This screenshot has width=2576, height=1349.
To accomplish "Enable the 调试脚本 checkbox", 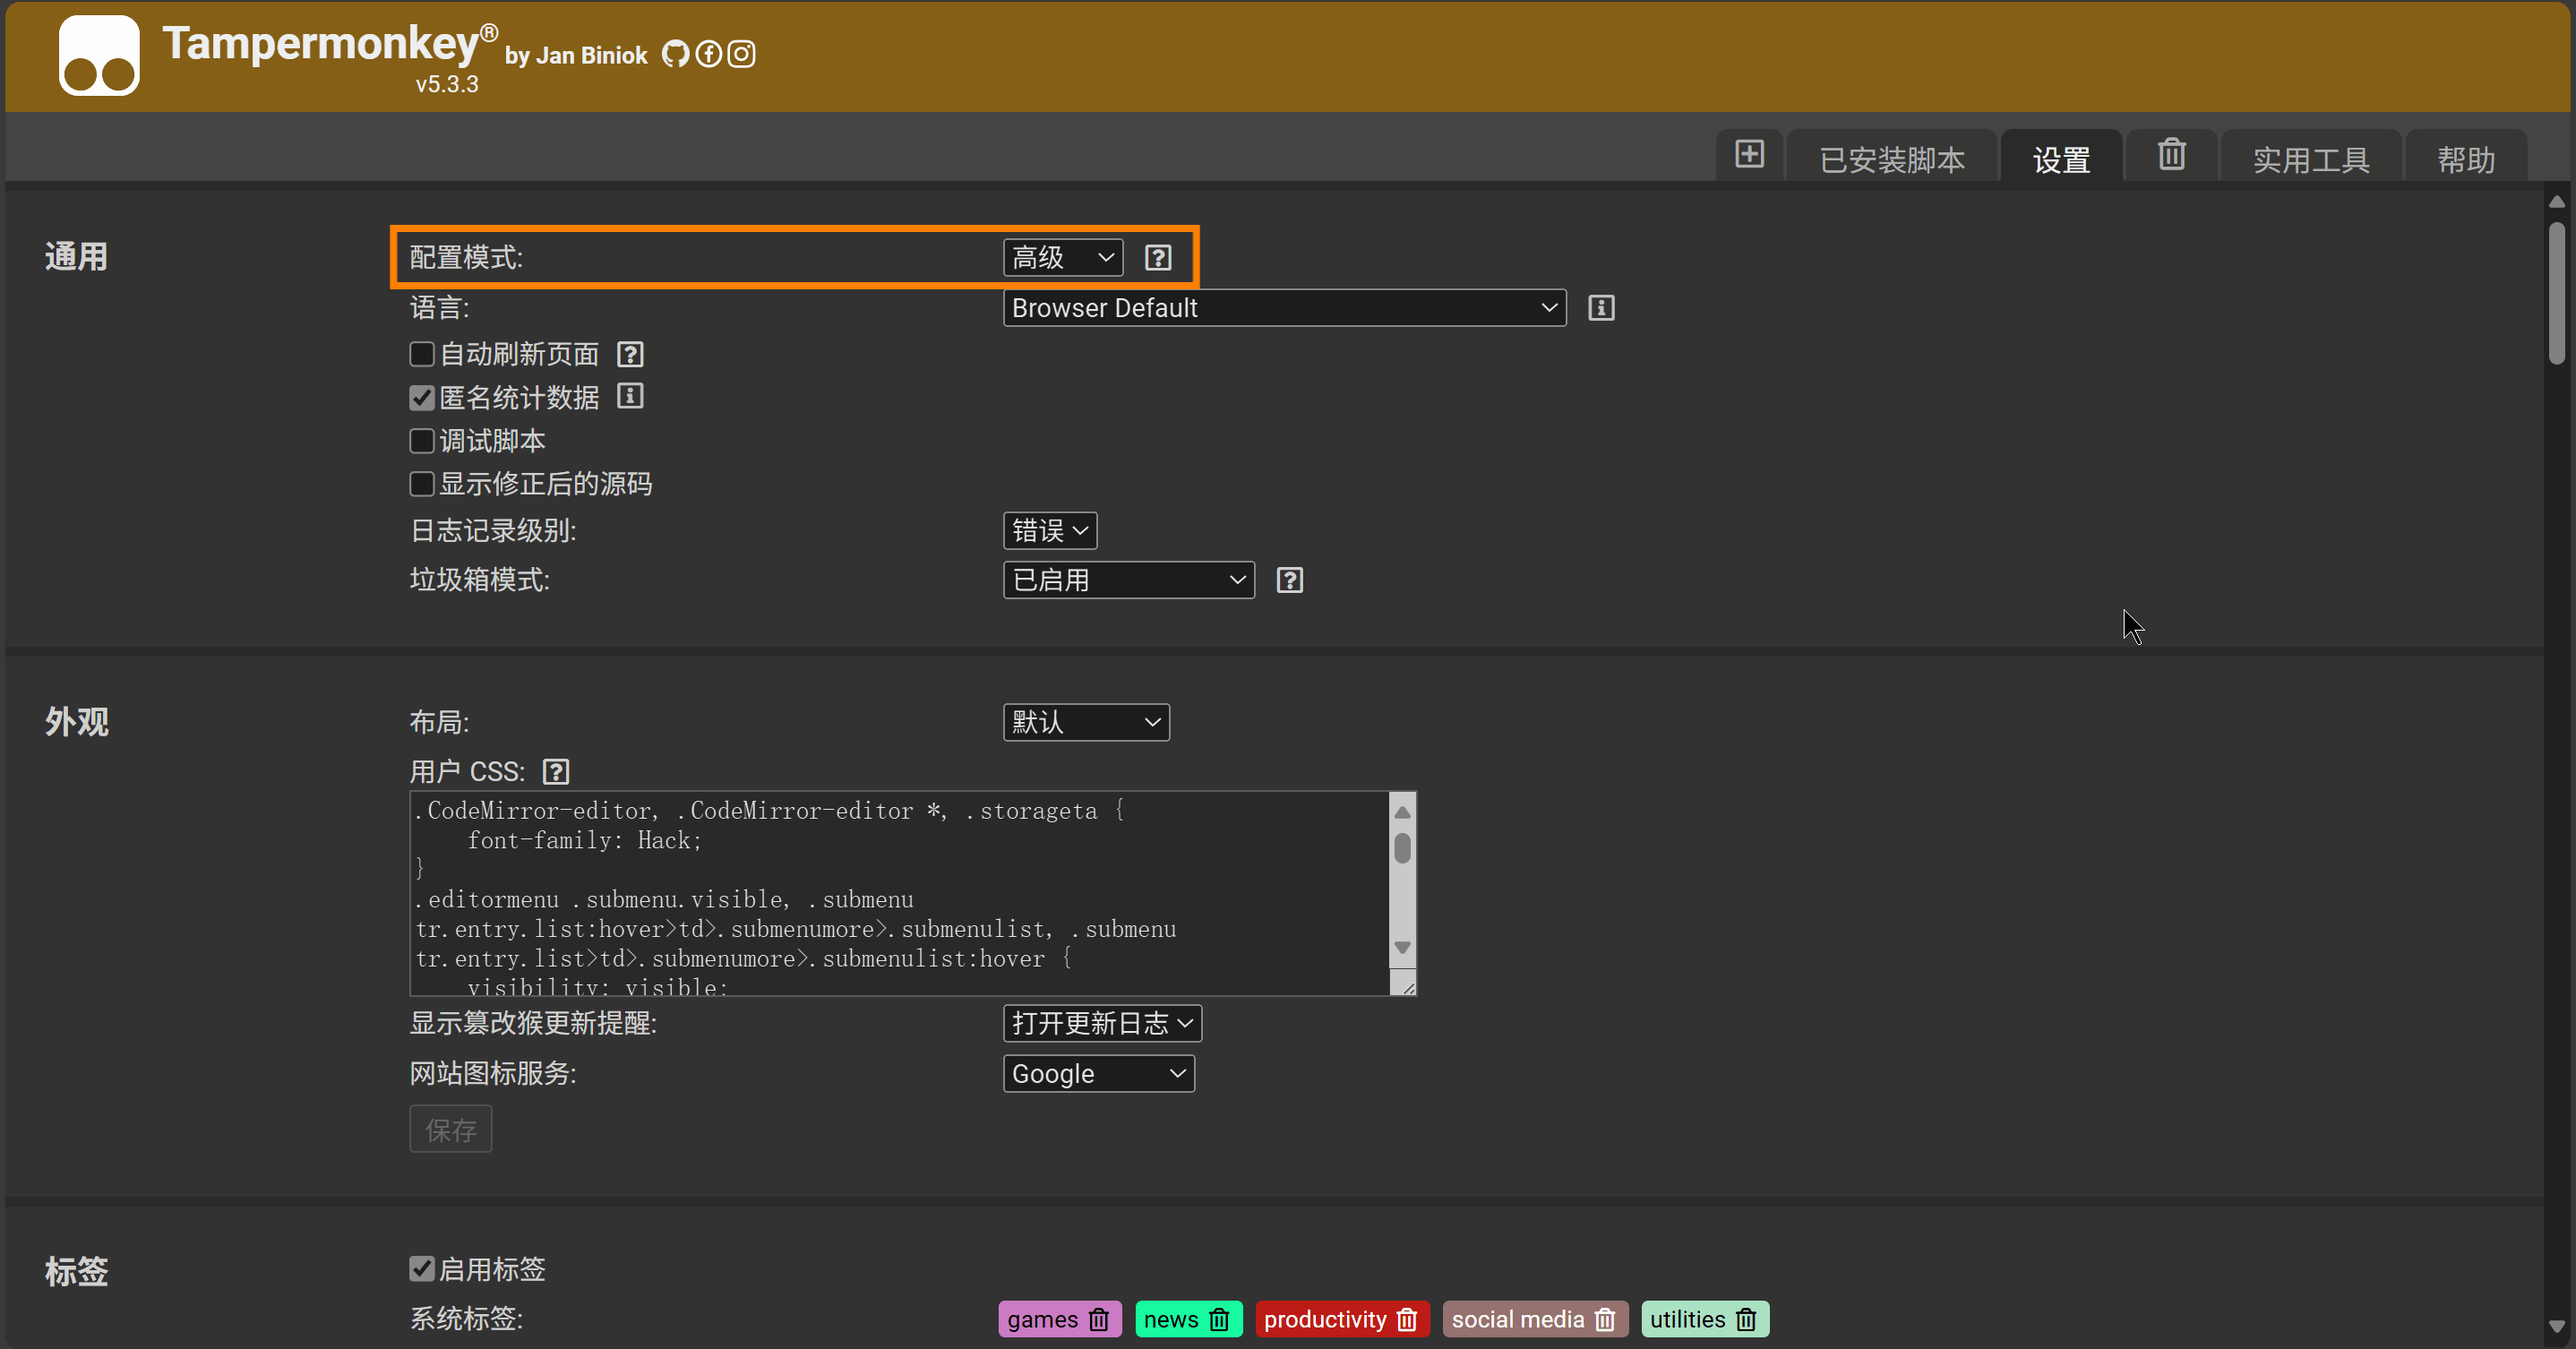I will pos(422,441).
